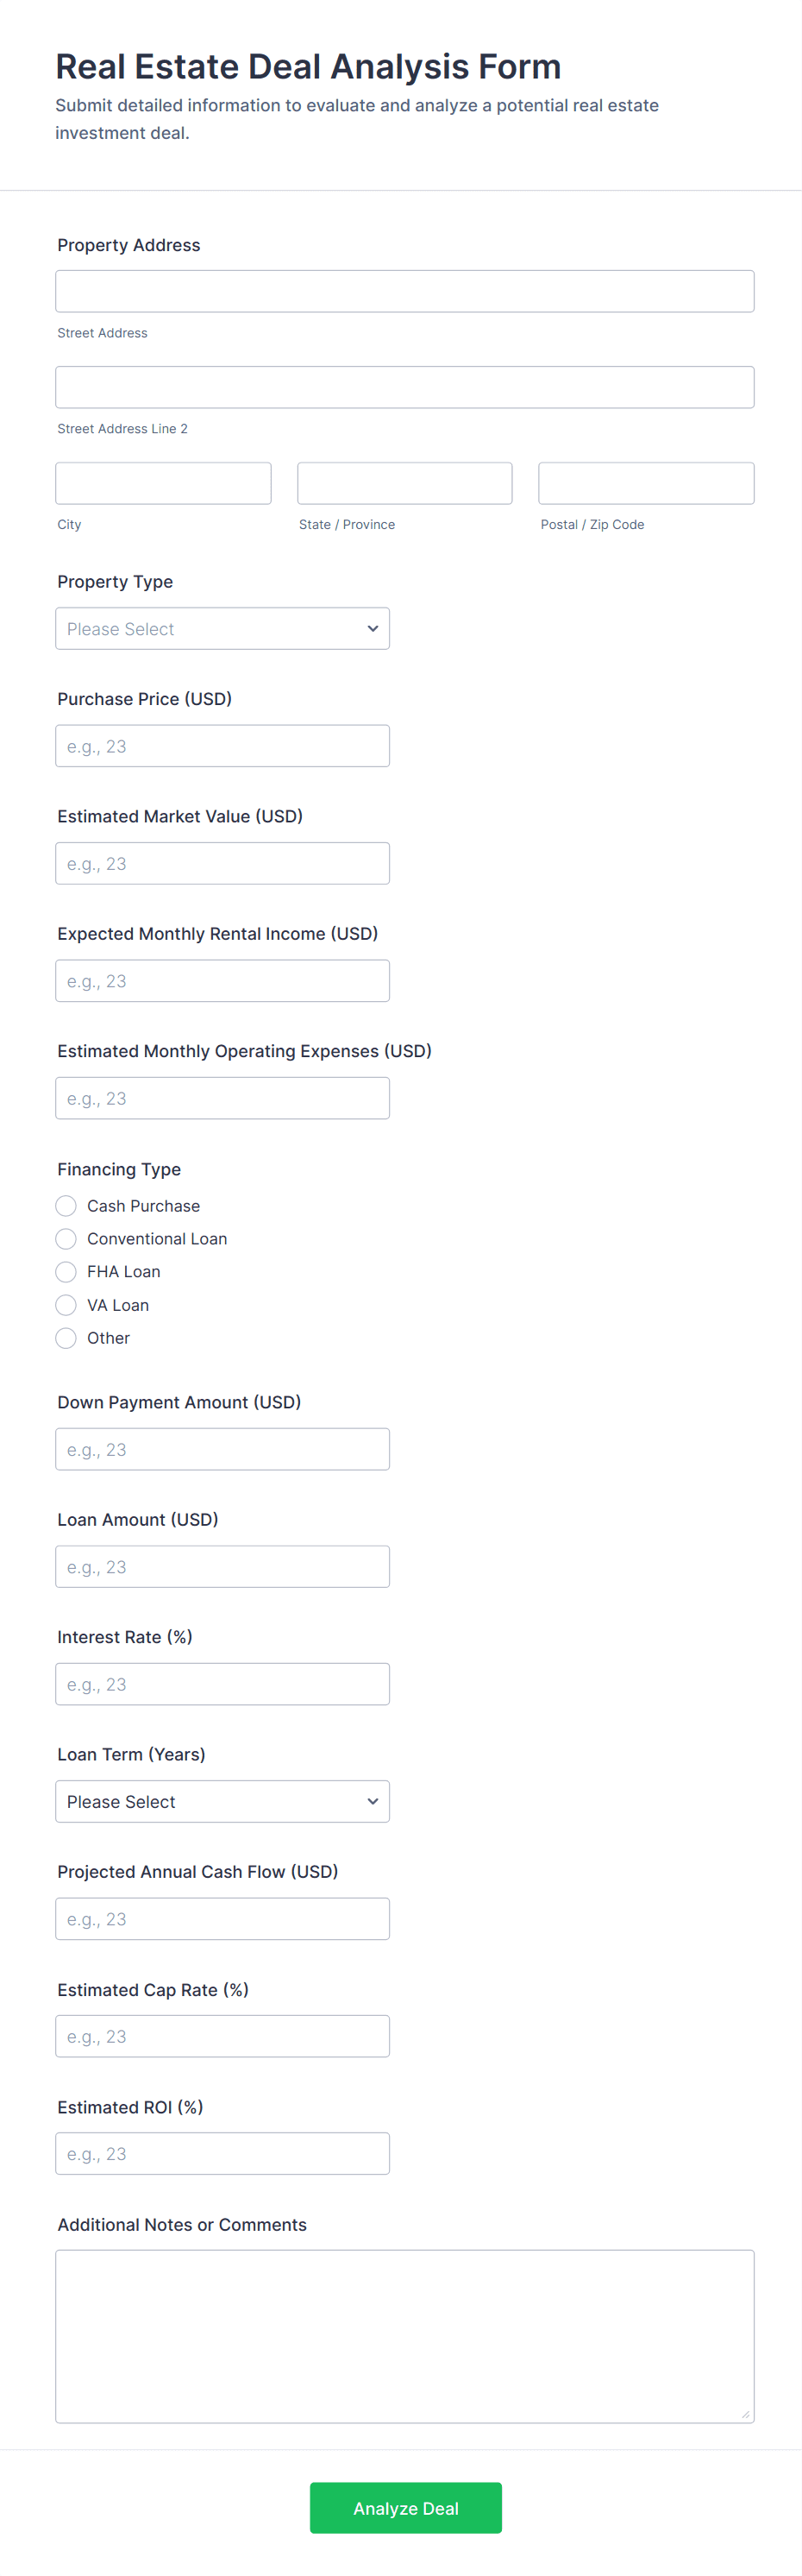Expand the Loan Term (Years) dropdown
Viewport: 802px width, 2576px height.
click(222, 1802)
